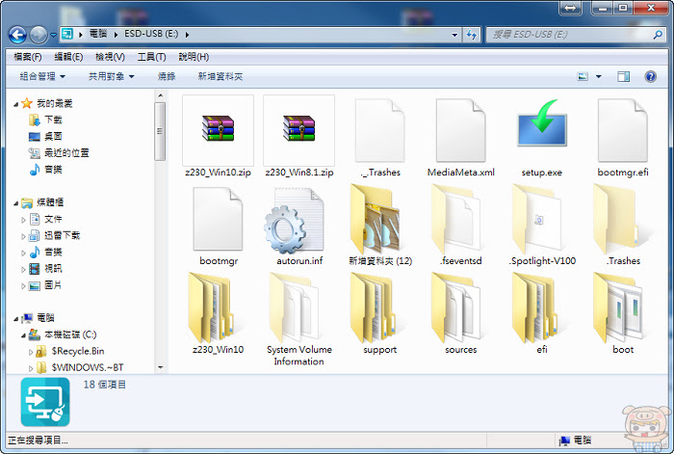Open the .fseventsd folder
Viewport: 674px width, 454px height.
456,220
